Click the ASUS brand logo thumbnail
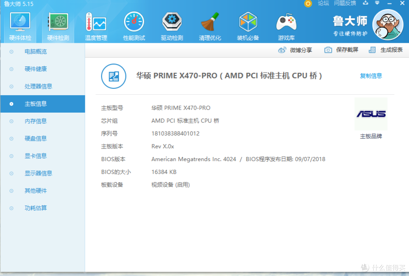The width and height of the screenshot is (409, 276). point(371,114)
